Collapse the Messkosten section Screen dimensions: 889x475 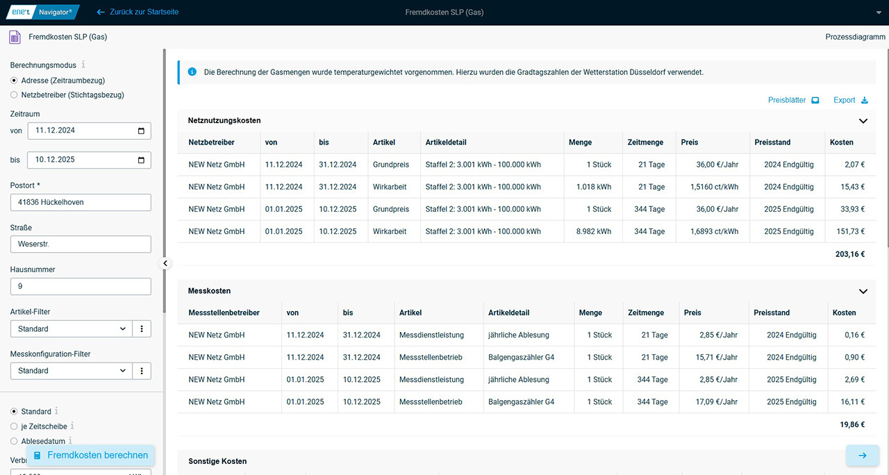pyautogui.click(x=863, y=292)
